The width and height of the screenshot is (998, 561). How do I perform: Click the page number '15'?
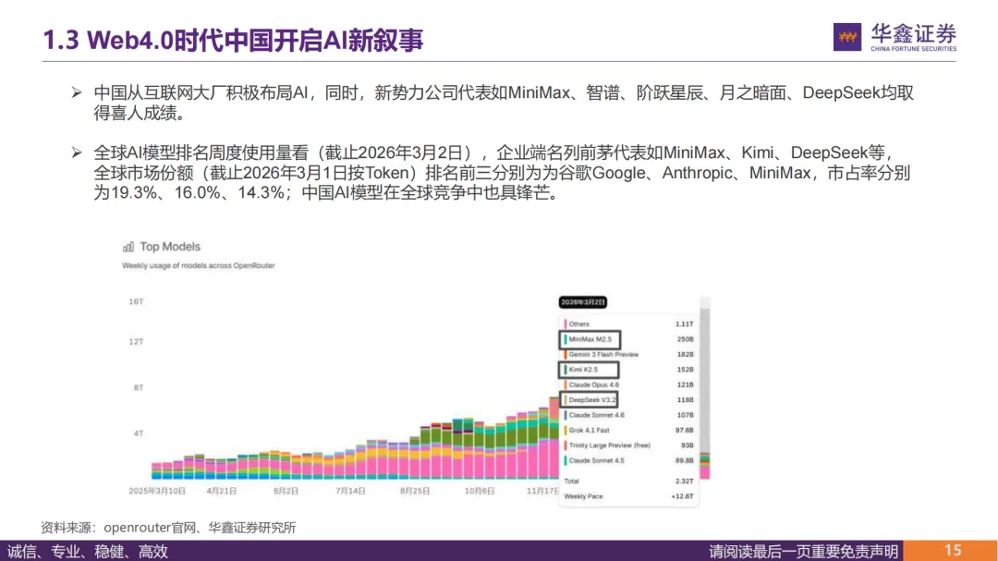(x=953, y=551)
